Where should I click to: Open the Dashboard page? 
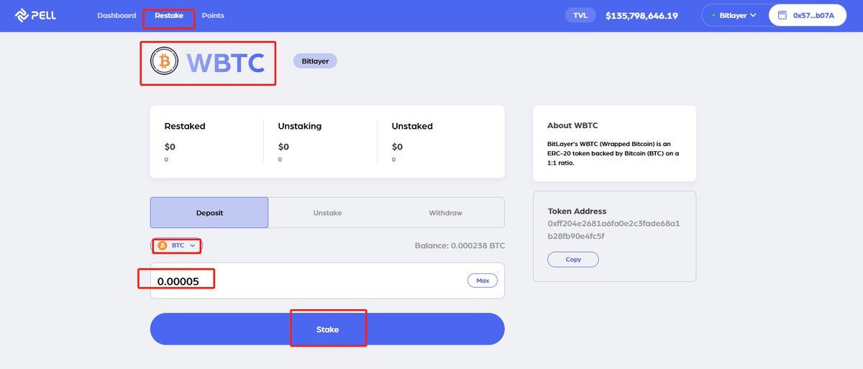(117, 15)
